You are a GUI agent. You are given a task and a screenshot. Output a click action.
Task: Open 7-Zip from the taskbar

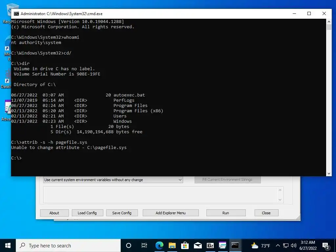click(x=210, y=245)
